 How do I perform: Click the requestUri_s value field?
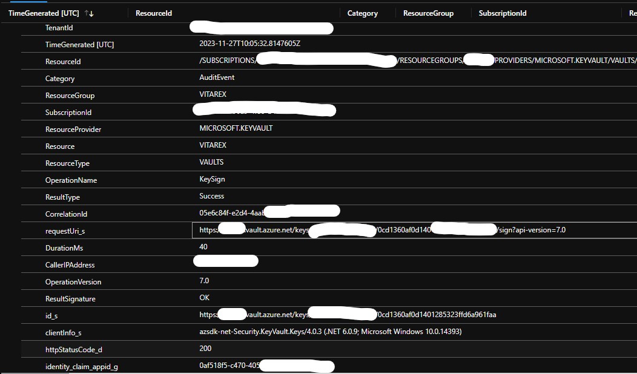pyautogui.click(x=414, y=230)
